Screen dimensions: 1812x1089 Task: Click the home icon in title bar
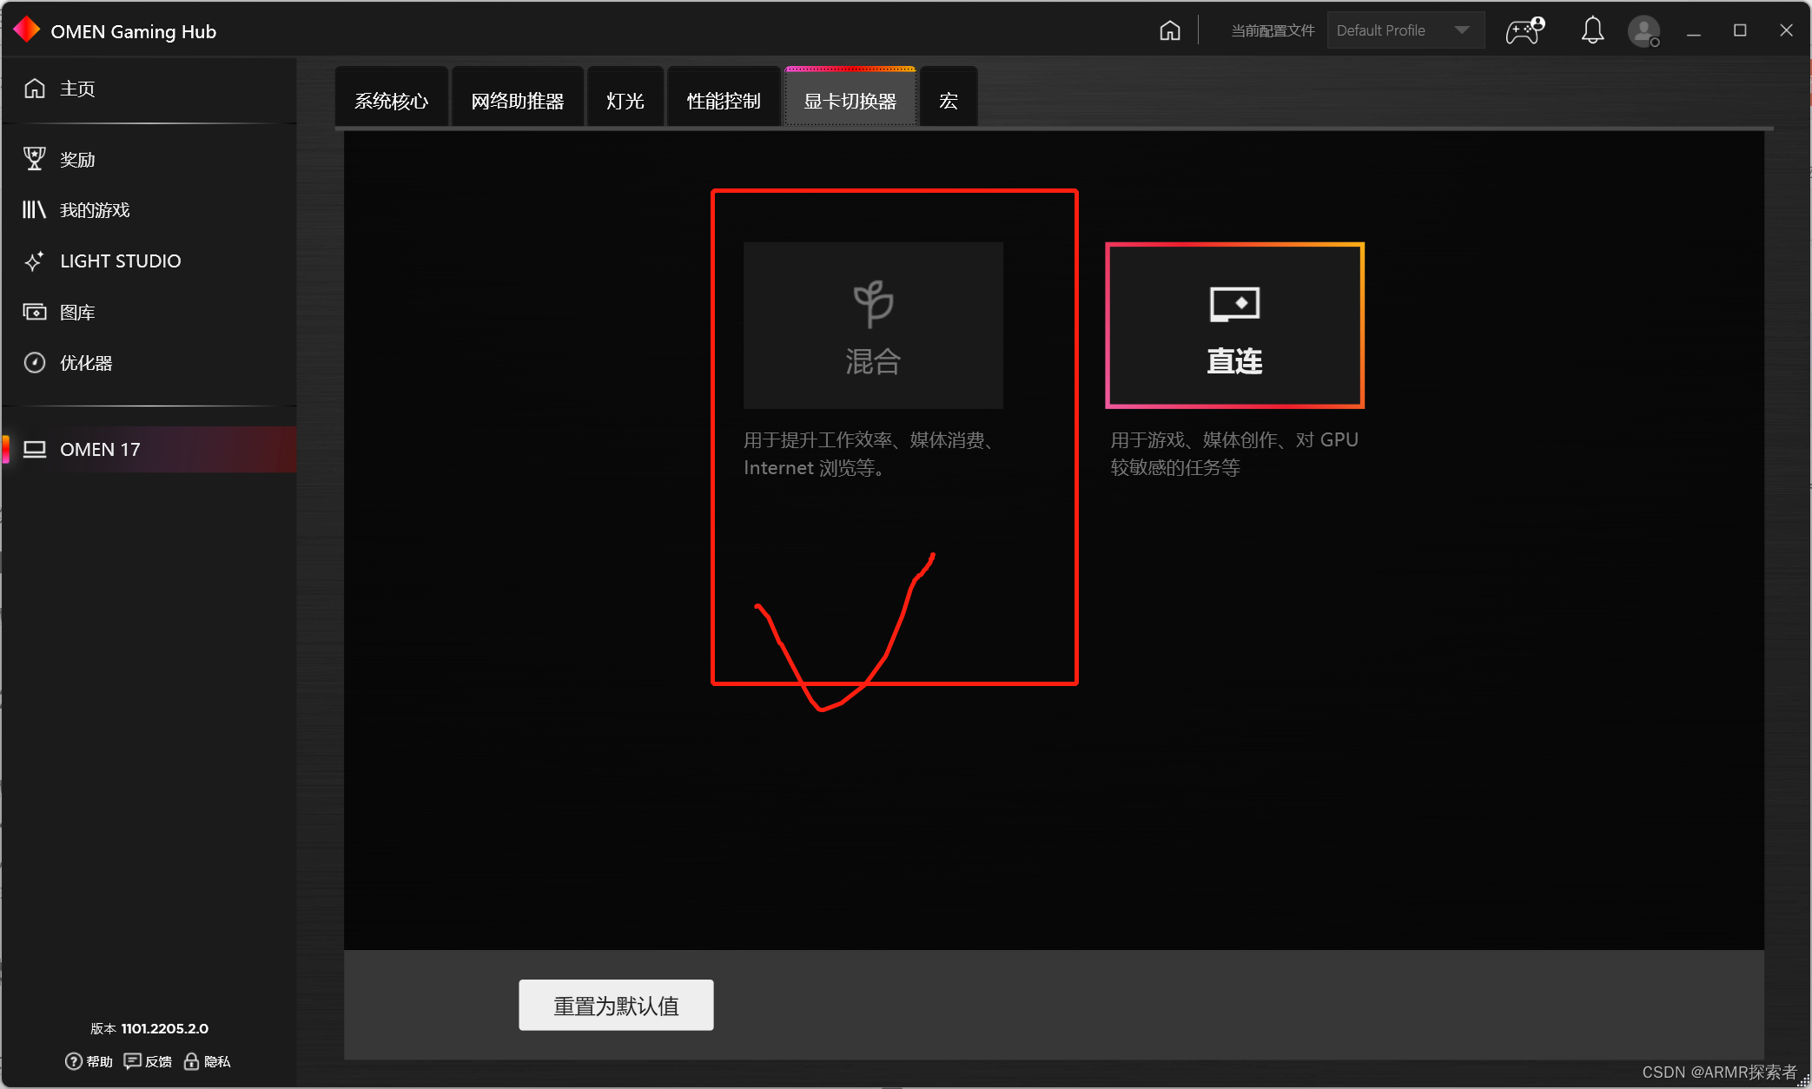pos(1170,31)
